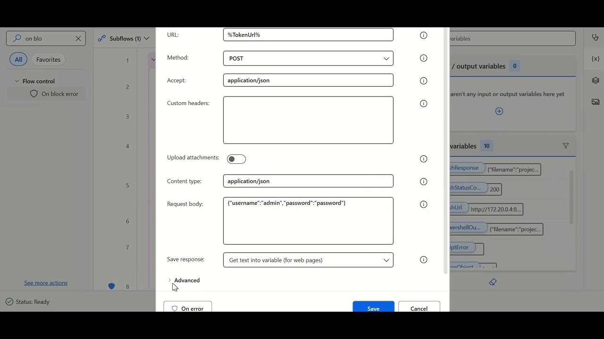Image resolution: width=604 pixels, height=339 pixels.
Task: Open the Save response dropdown
Action: [x=308, y=260]
